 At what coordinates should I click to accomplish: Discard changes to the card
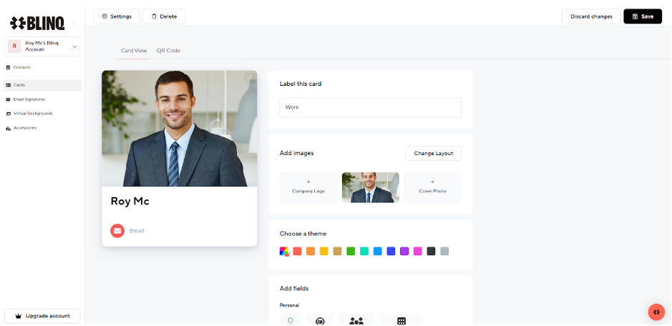591,16
